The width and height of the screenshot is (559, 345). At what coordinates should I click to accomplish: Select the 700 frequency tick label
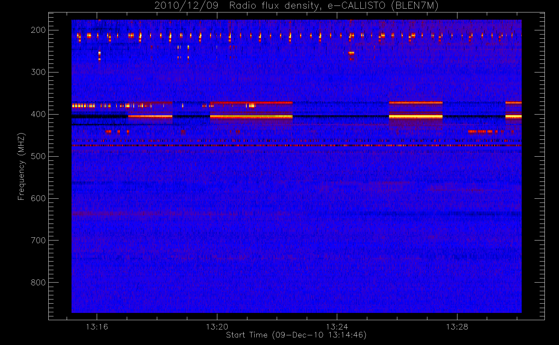38,240
